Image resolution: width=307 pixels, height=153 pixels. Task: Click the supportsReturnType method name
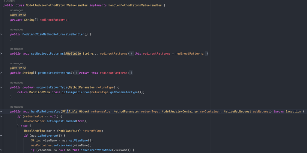click(52, 87)
